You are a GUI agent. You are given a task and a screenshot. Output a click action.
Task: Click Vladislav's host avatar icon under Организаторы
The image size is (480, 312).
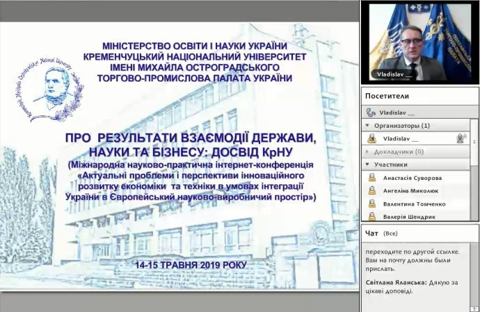(371, 138)
